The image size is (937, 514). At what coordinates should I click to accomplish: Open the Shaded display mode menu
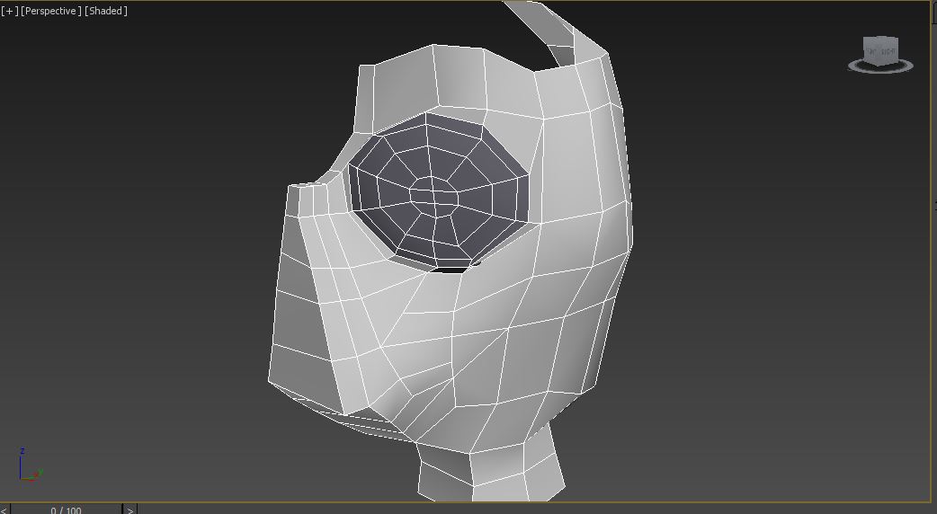point(105,11)
